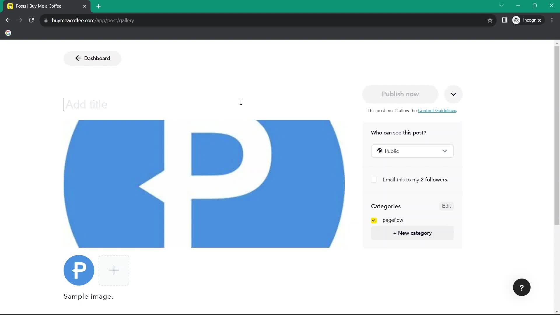Click the expand chevron next to Publish now

click(454, 94)
